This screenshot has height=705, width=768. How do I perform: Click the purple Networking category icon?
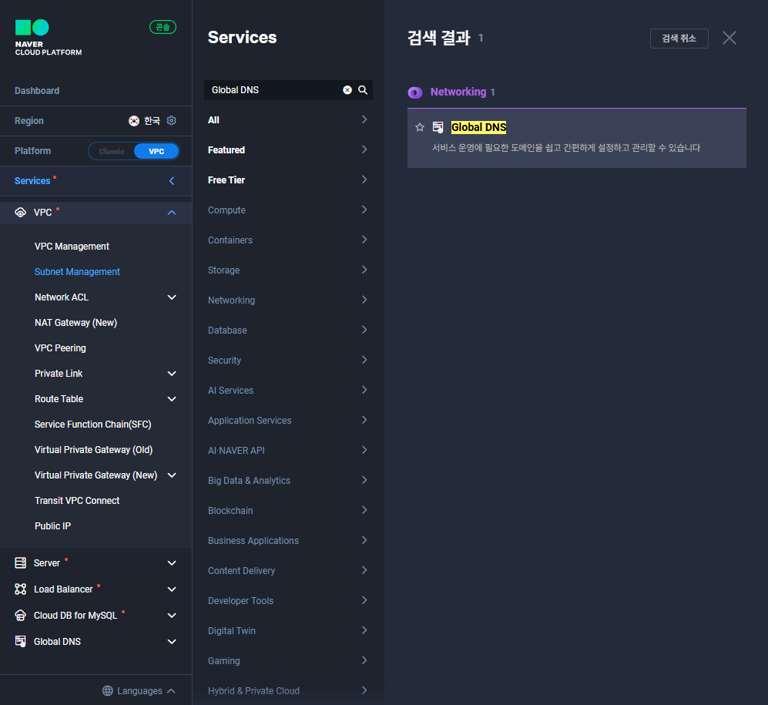(415, 92)
